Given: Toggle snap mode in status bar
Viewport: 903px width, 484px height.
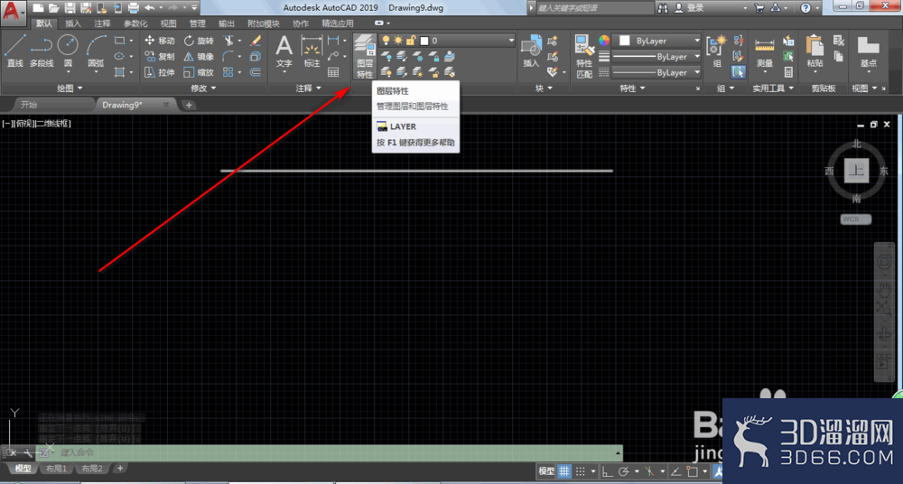Looking at the screenshot, I should (581, 470).
